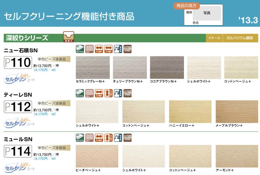This screenshot has width=260, height=175.
Task: Click the blue panel-profile icon for ニュー石積SN
Action: pos(118,49)
